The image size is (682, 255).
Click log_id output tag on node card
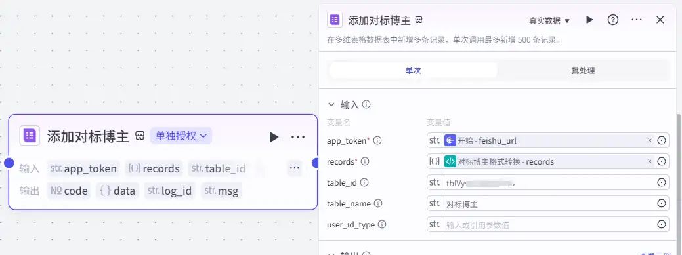169,191
